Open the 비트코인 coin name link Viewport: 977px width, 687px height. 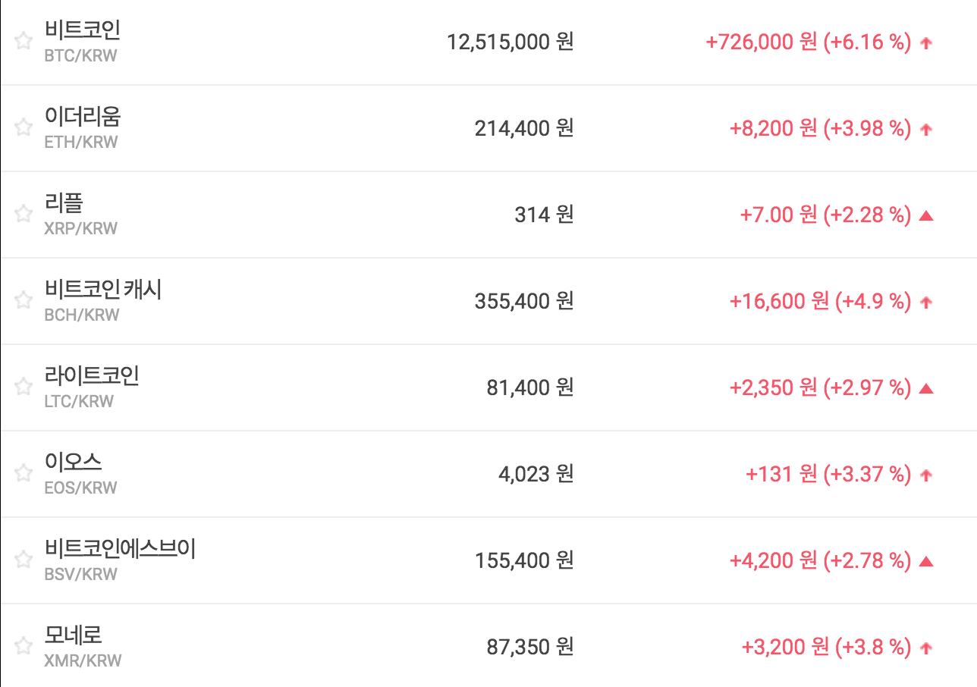pos(83,30)
